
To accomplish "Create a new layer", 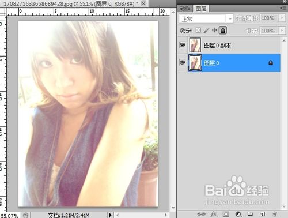I will (262, 214).
